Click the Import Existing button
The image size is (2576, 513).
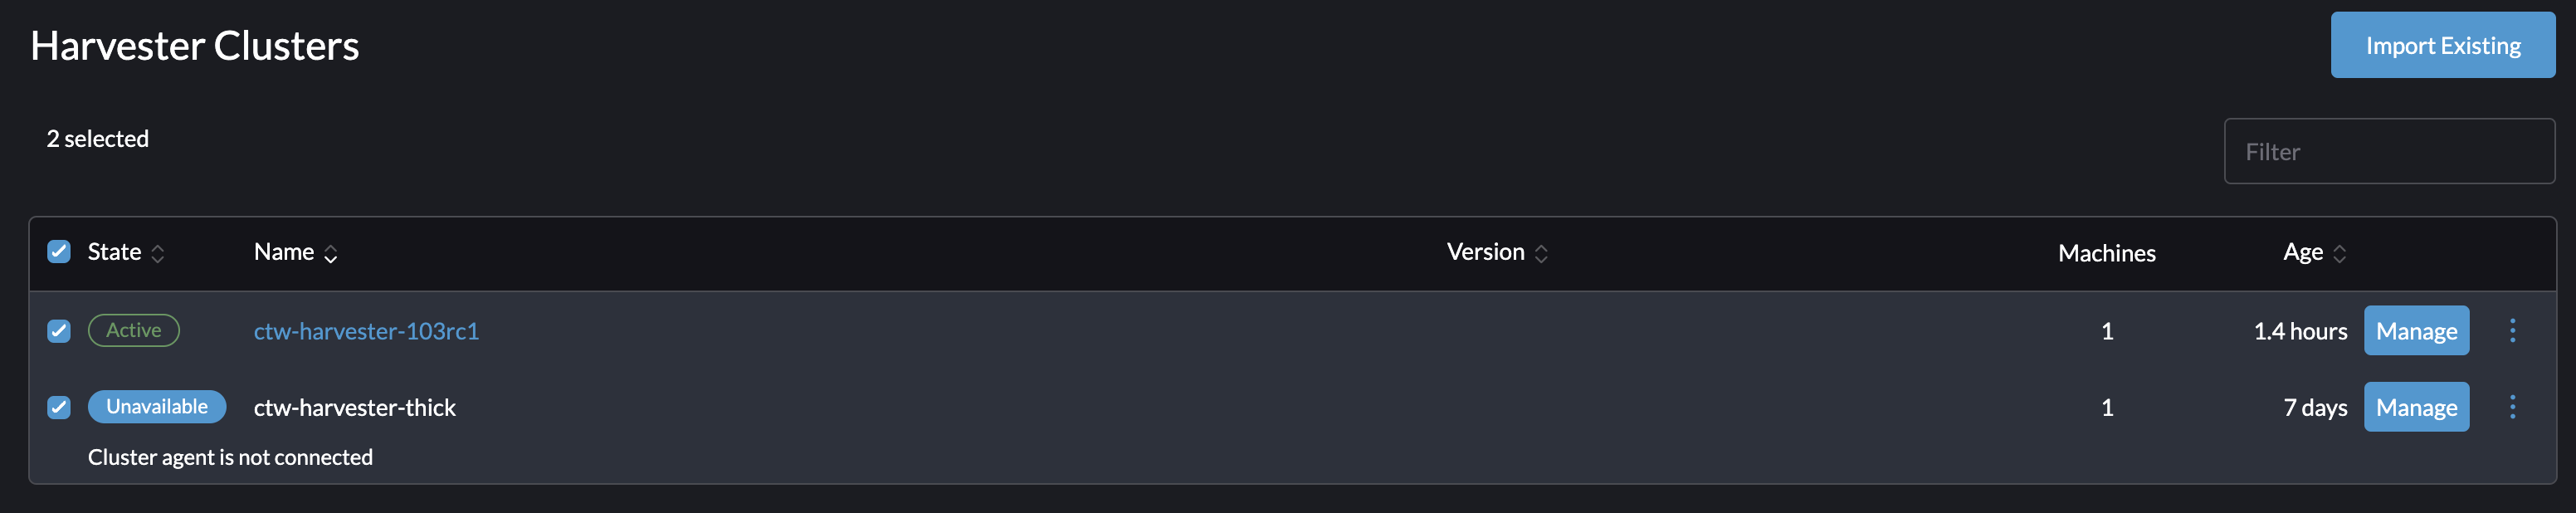pyautogui.click(x=2443, y=45)
